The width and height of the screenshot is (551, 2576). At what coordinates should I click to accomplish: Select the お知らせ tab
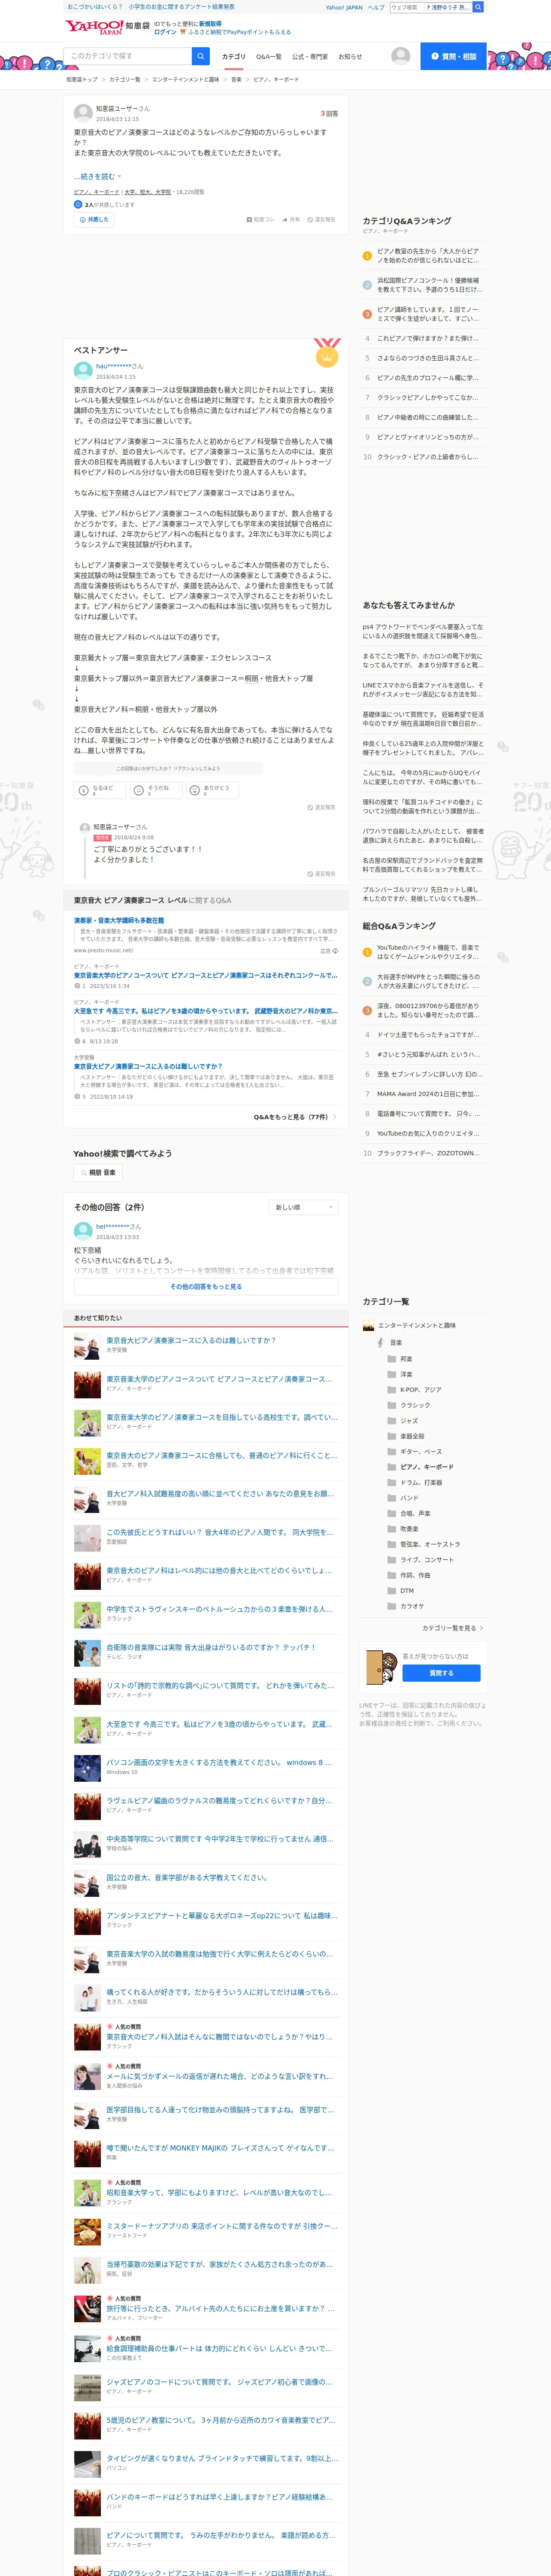pos(350,57)
